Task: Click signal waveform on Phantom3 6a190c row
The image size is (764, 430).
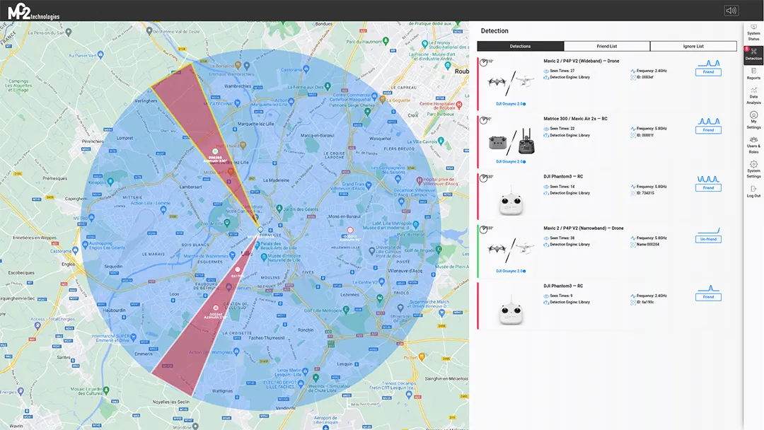Action: [x=708, y=288]
